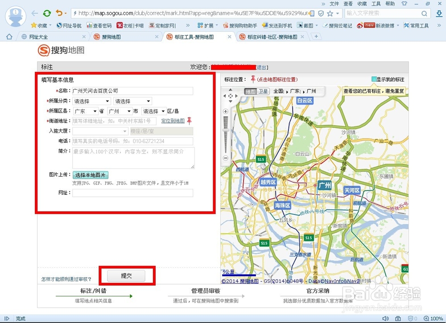Open 网址导航 bookmark
Screen dimensions: 446x323
tap(69, 25)
